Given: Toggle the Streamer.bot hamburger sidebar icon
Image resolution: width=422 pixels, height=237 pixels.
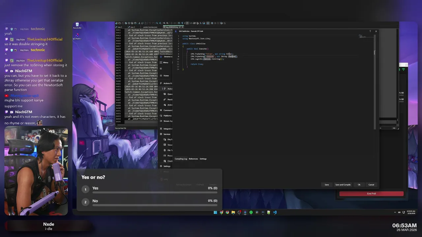Looking at the screenshot, I should 161,68.
